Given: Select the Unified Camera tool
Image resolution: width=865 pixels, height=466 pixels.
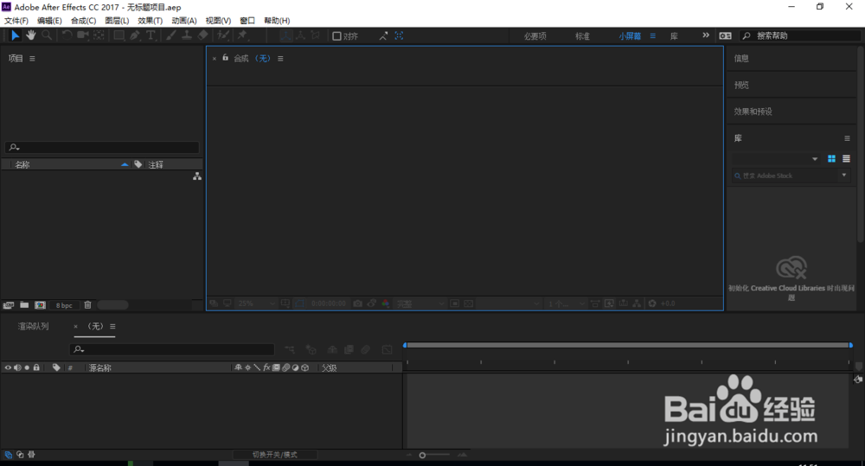Looking at the screenshot, I should (x=83, y=35).
